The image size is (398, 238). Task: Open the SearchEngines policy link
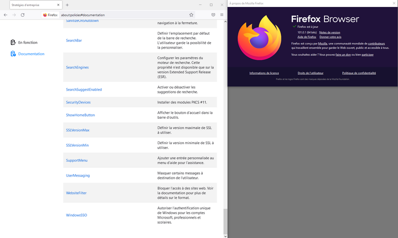[x=77, y=67]
